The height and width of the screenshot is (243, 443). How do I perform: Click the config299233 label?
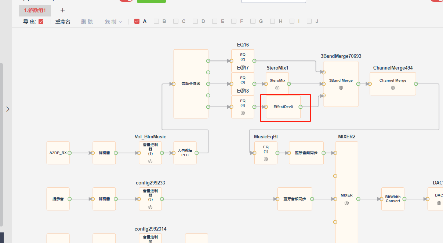(150, 183)
